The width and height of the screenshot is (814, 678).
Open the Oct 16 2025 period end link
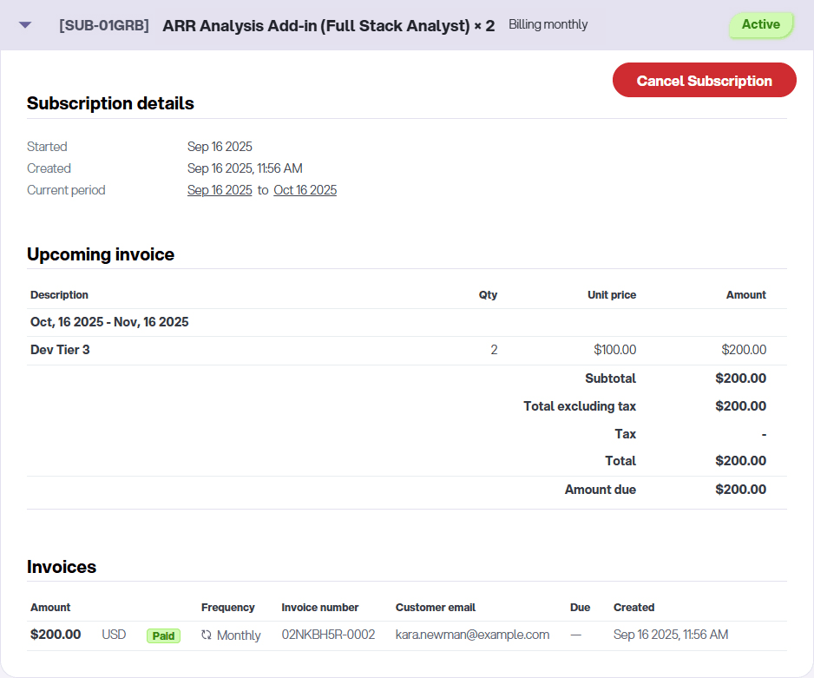click(305, 190)
